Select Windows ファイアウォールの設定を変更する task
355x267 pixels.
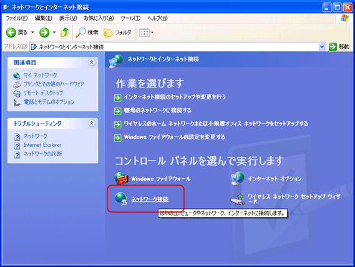(x=175, y=137)
